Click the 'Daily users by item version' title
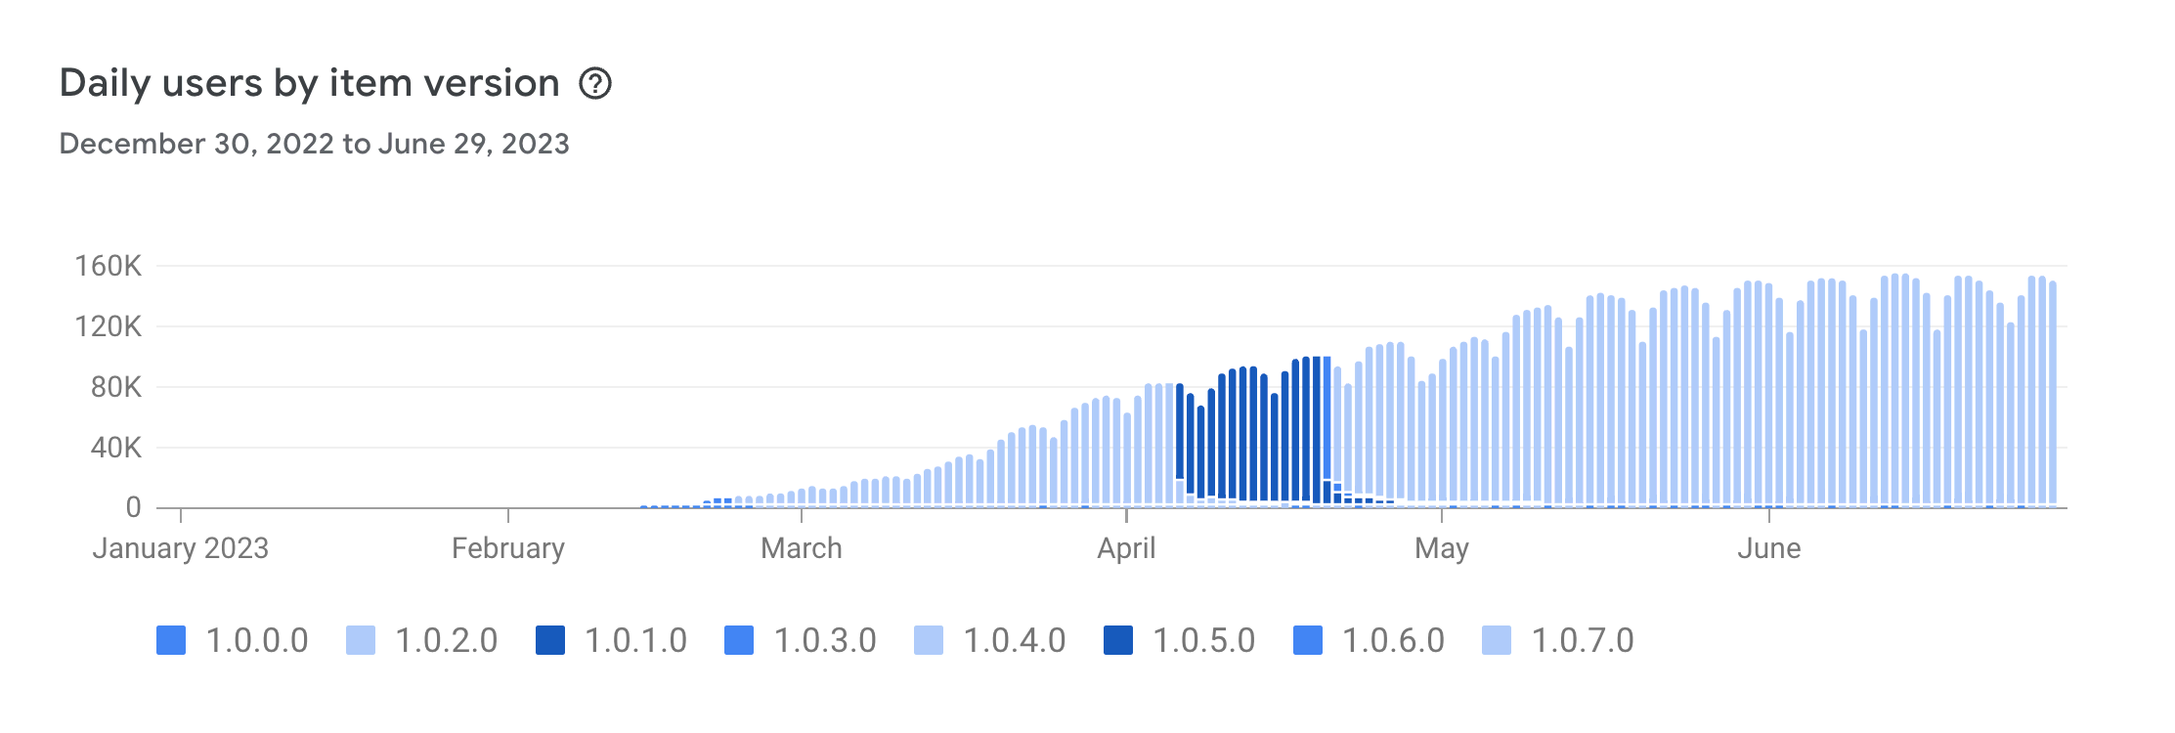 [309, 84]
